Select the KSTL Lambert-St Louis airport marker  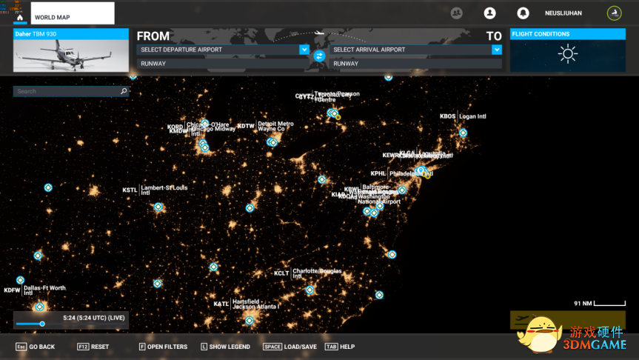pos(158,207)
